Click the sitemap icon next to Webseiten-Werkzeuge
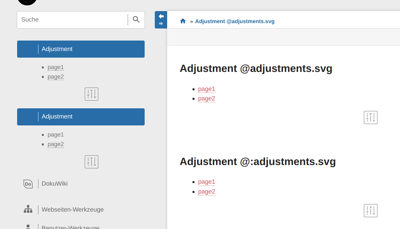The width and height of the screenshot is (400, 229). pos(28,209)
